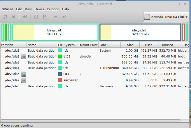Open the View menu

pyautogui.click(x=28, y=9)
